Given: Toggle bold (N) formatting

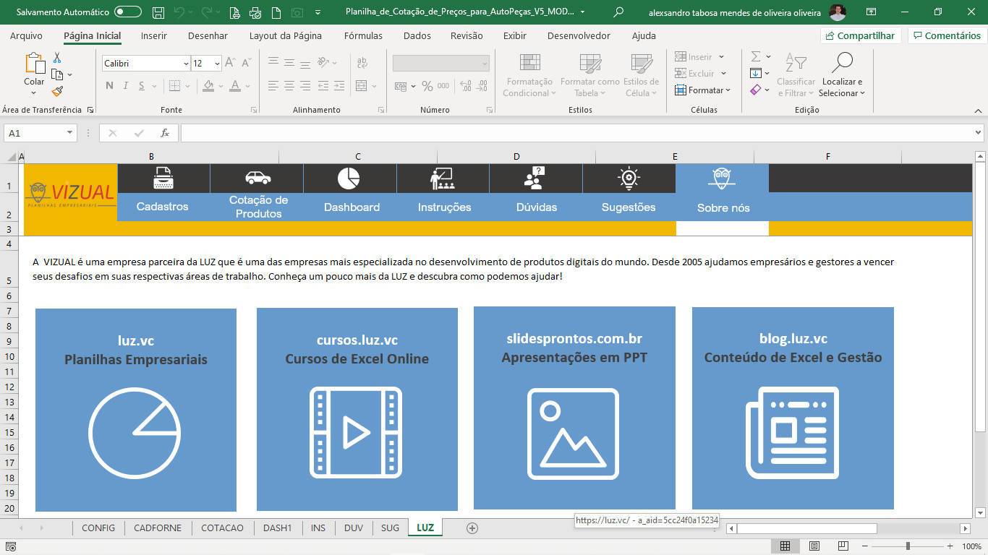Looking at the screenshot, I should (x=109, y=86).
